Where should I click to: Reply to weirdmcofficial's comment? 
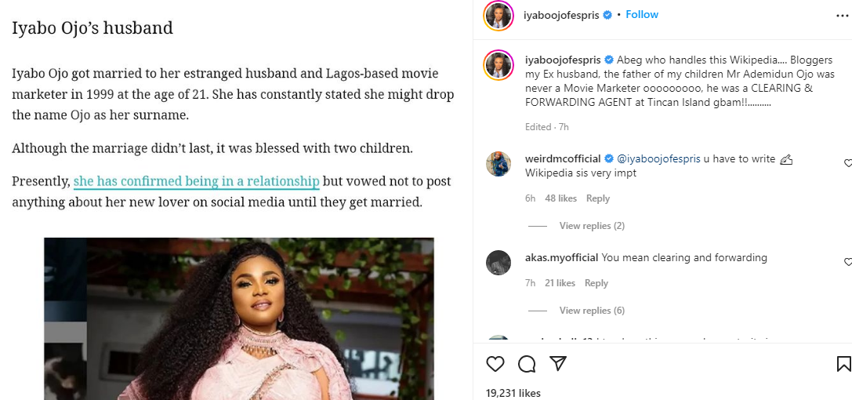coord(598,198)
